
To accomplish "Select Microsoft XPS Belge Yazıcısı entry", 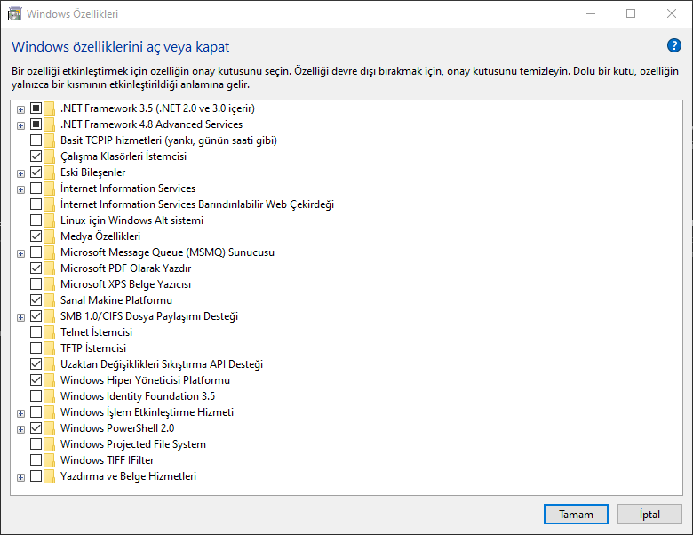I will coord(125,284).
